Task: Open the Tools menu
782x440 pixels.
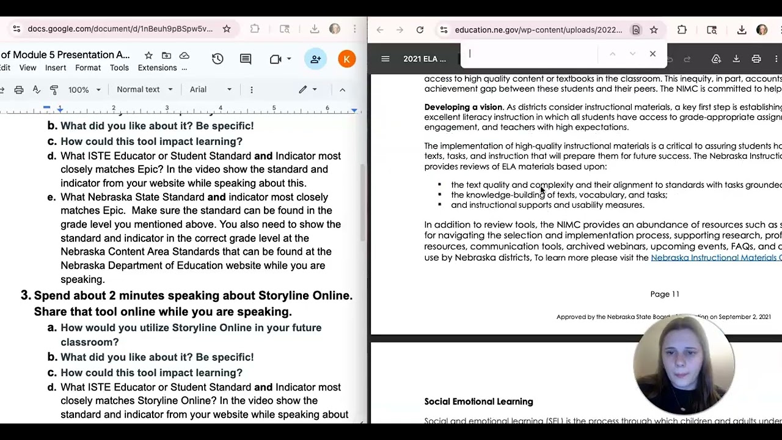Action: point(119,68)
